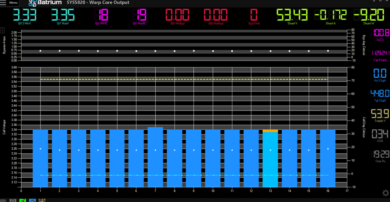Image resolution: width=390 pixels, height=202 pixels.
Task: Select the cell 14 voltage bar
Action: (x=289, y=158)
